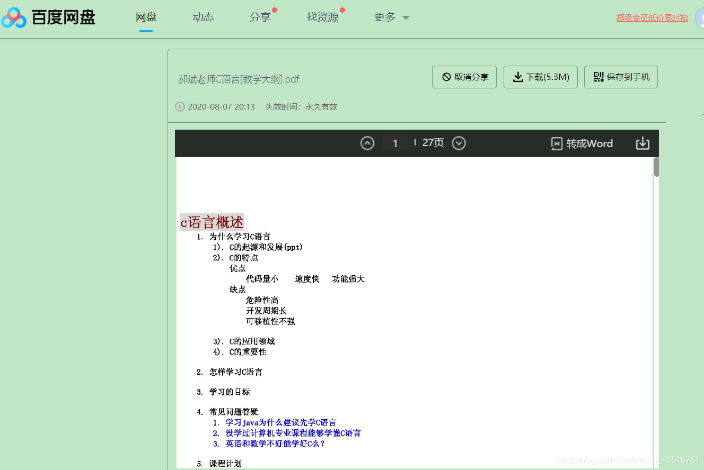The height and width of the screenshot is (470, 704).
Task: Click the line 学习的目标
Action: coord(230,392)
